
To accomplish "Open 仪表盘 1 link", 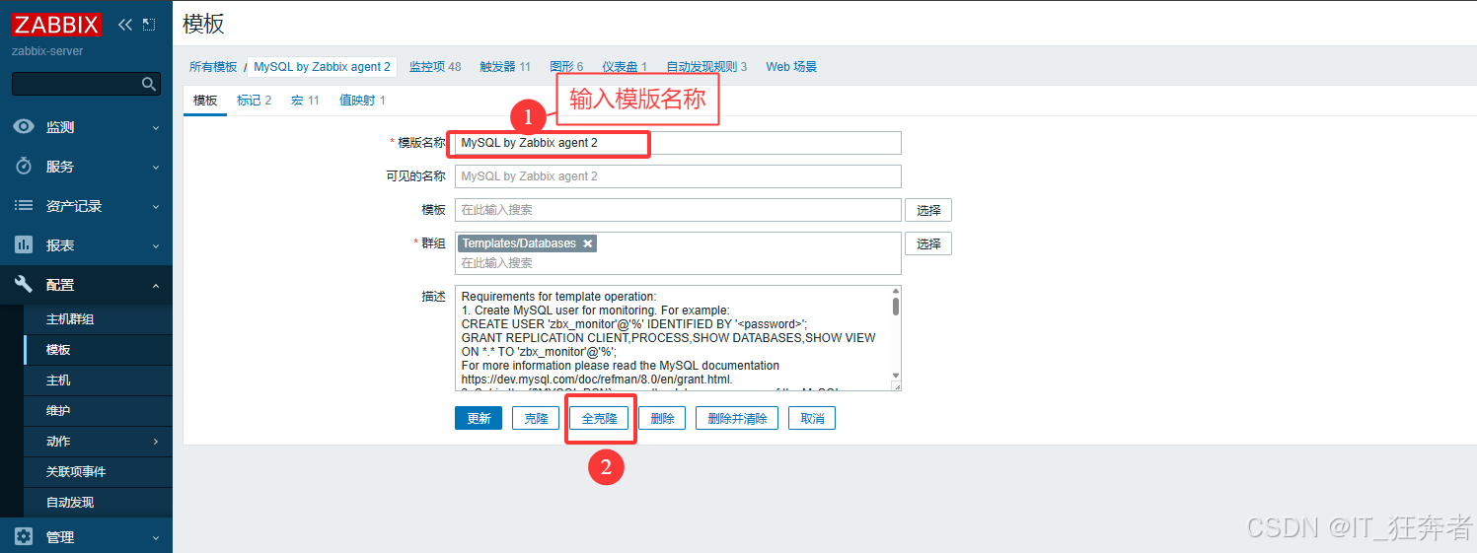I will coord(625,67).
